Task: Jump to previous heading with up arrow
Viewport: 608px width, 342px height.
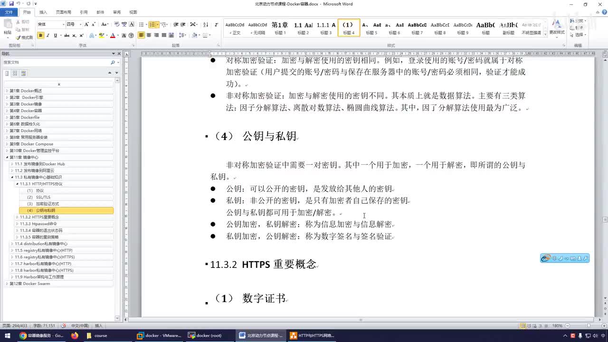Action: click(x=109, y=73)
